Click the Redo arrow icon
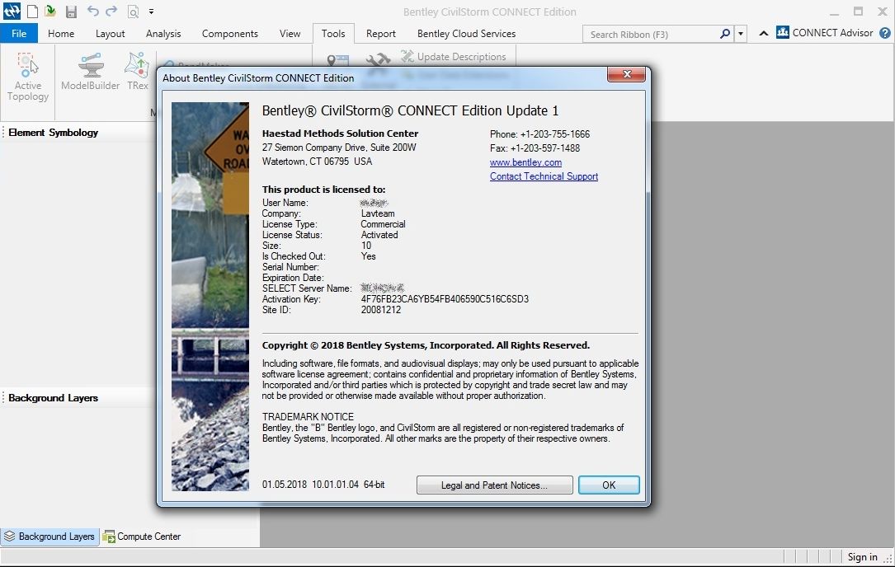The width and height of the screenshot is (895, 567). coord(111,12)
